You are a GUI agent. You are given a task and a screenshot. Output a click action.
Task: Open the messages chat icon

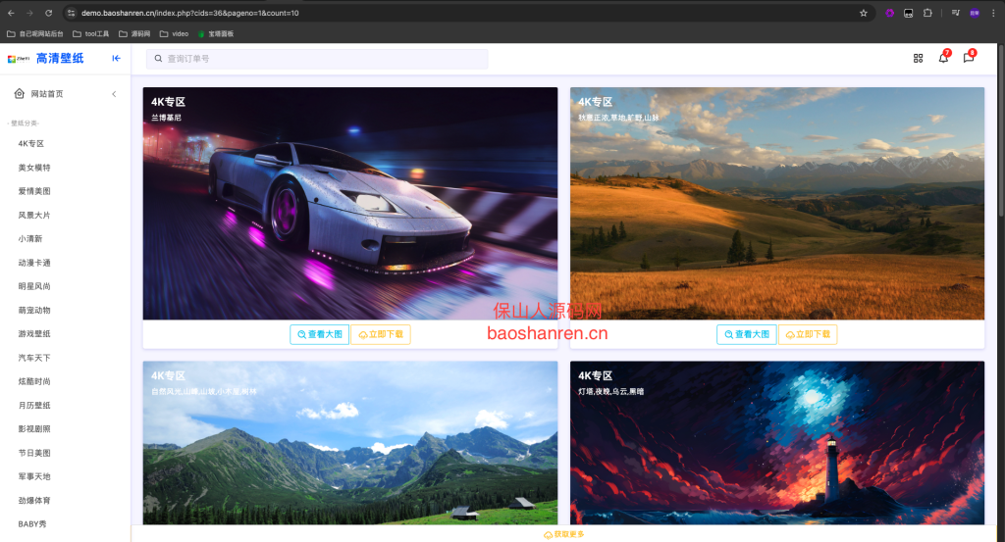click(969, 58)
